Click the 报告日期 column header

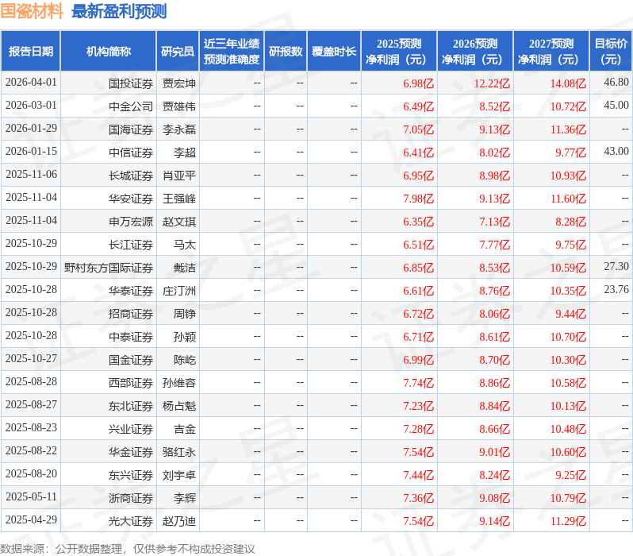pyautogui.click(x=31, y=52)
